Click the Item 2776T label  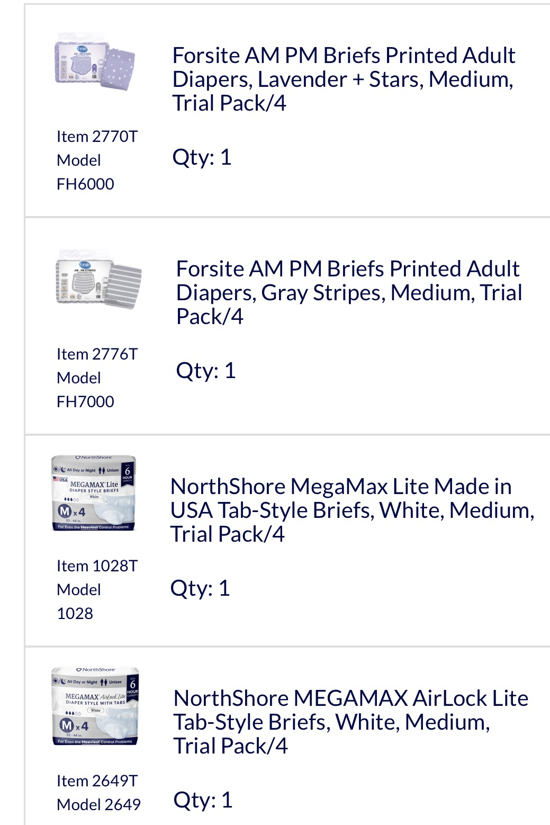pyautogui.click(x=97, y=354)
